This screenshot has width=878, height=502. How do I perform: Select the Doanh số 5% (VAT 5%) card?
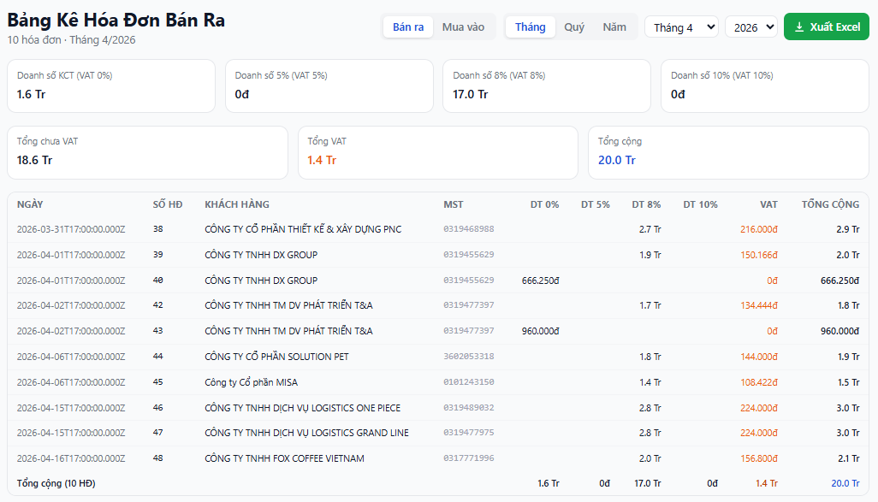(x=329, y=86)
